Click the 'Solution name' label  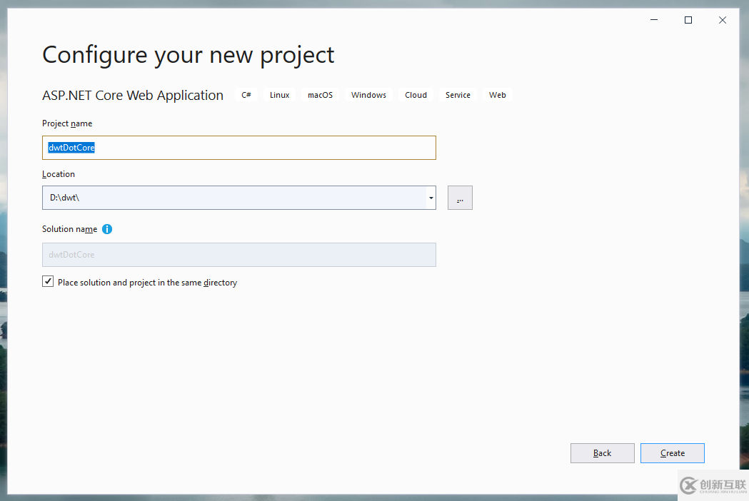point(70,229)
